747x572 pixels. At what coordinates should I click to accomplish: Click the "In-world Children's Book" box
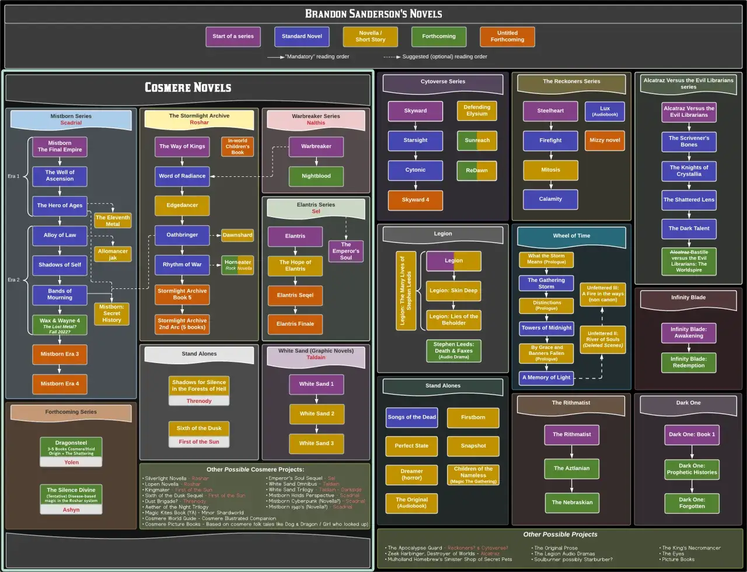click(238, 147)
